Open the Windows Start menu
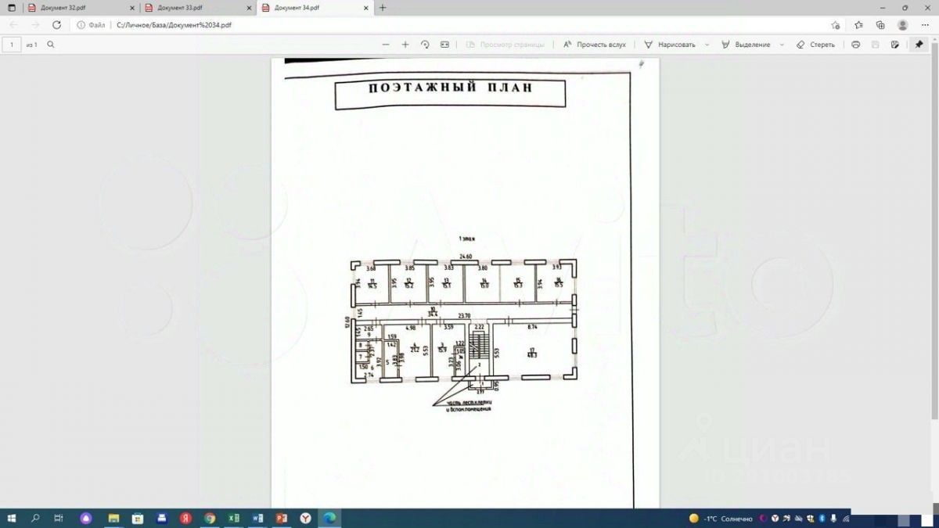Viewport: 939px width, 528px height. click(x=11, y=518)
